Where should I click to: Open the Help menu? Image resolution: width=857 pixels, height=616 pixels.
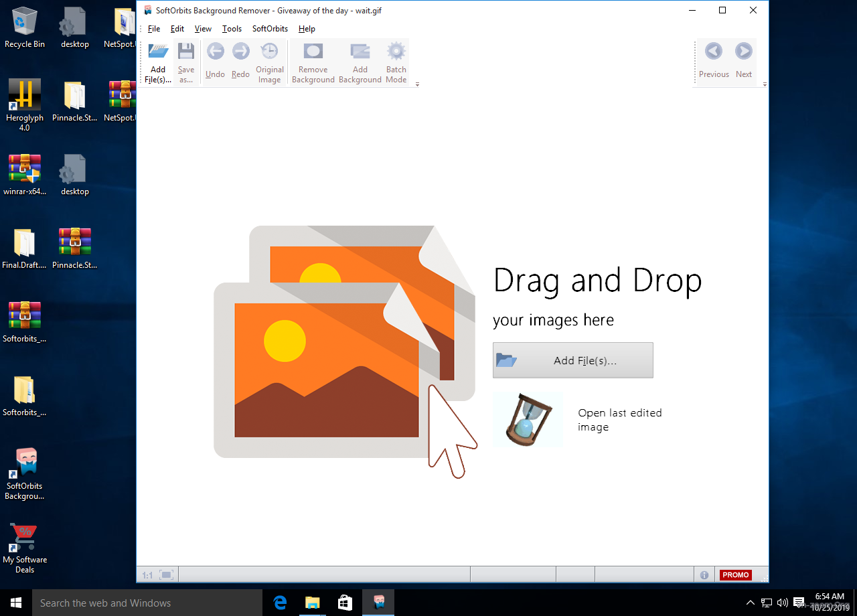[x=307, y=29]
